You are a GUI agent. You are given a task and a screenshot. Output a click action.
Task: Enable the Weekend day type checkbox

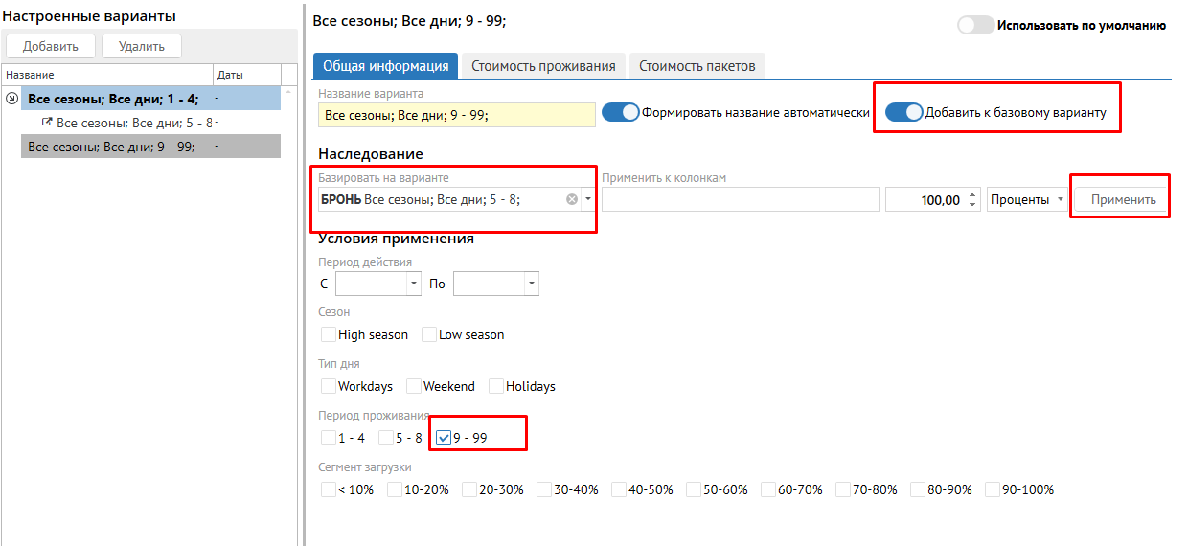point(414,386)
